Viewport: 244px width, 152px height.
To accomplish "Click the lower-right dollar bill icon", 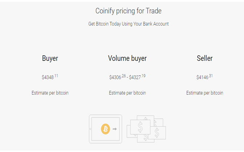I will (x=157, y=133).
